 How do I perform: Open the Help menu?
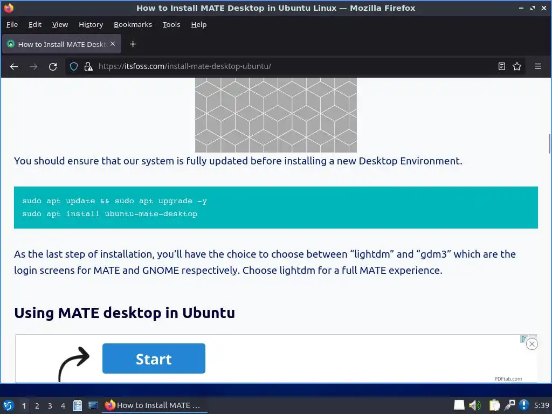(x=198, y=25)
